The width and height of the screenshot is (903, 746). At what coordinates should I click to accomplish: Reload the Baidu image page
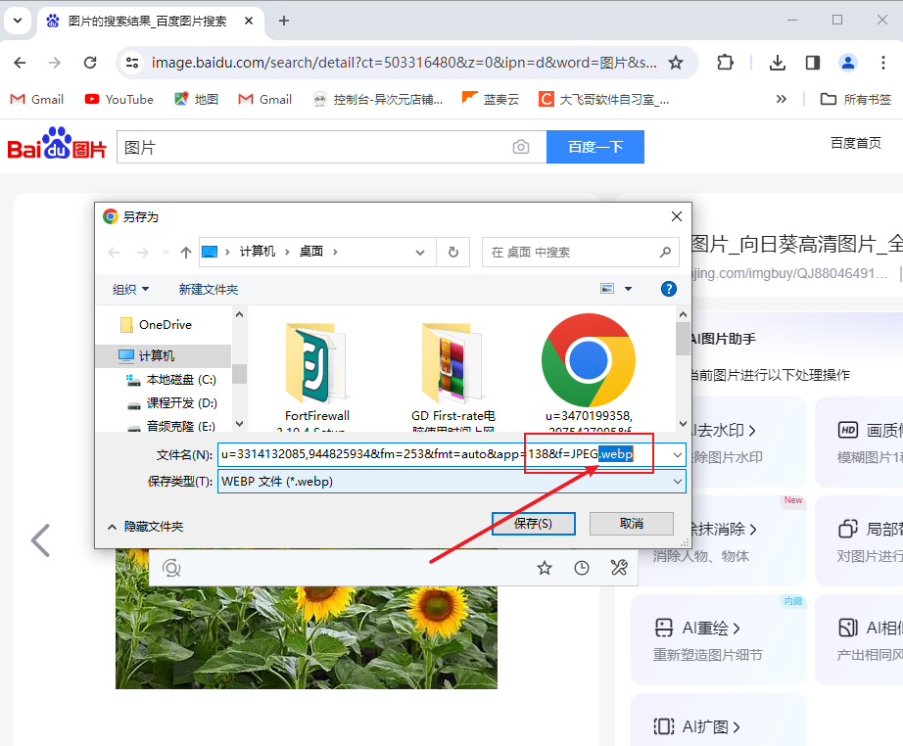coord(90,63)
